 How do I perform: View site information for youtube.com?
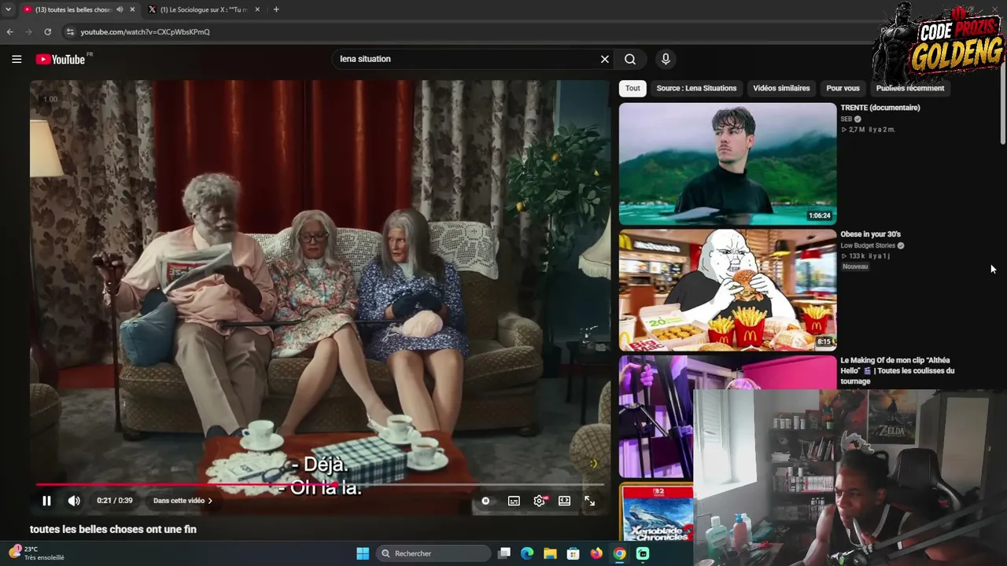70,32
